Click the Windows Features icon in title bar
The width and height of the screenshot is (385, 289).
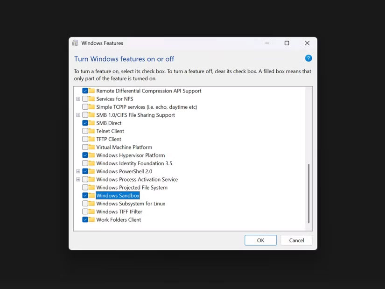coord(76,43)
